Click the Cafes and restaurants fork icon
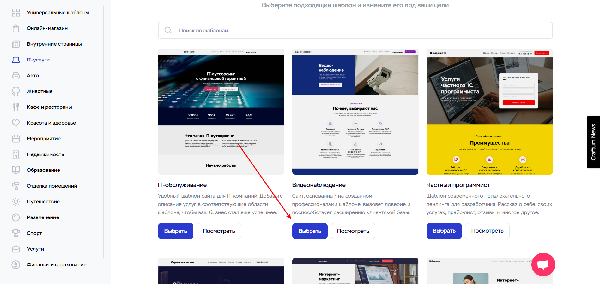600x284 pixels. 16,107
